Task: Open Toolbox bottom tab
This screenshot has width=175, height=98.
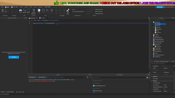Action: click(3, 92)
